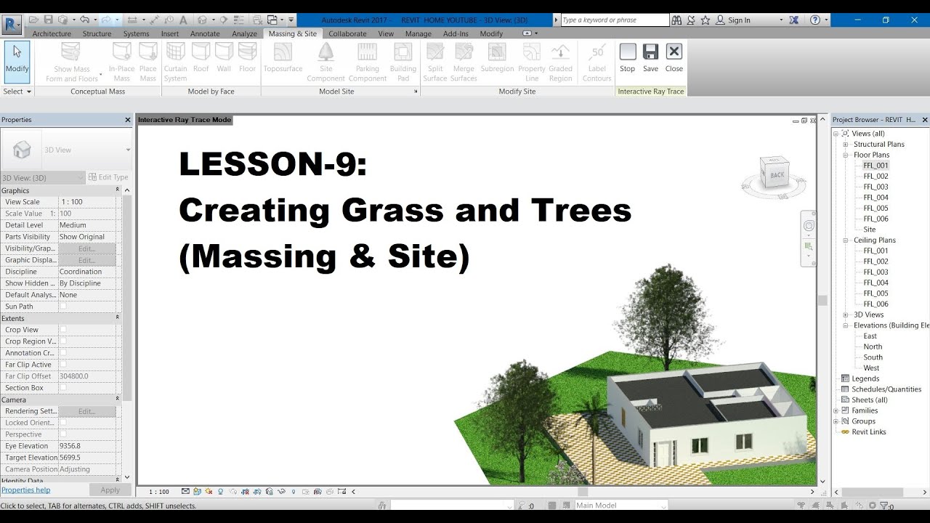Click the Building Pad tool
The width and height of the screenshot is (930, 523).
(x=403, y=62)
